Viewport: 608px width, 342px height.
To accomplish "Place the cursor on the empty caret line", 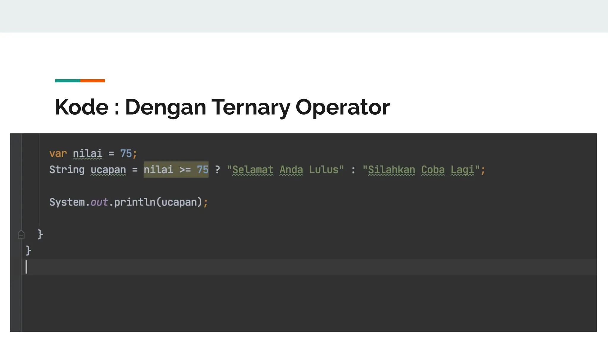I will [309, 267].
